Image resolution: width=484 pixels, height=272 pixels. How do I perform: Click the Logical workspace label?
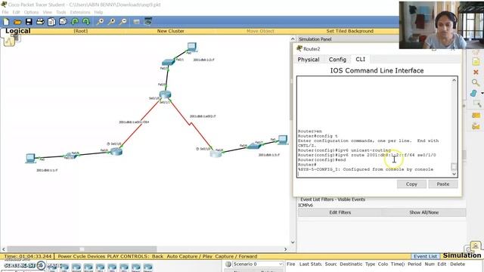pos(18,31)
